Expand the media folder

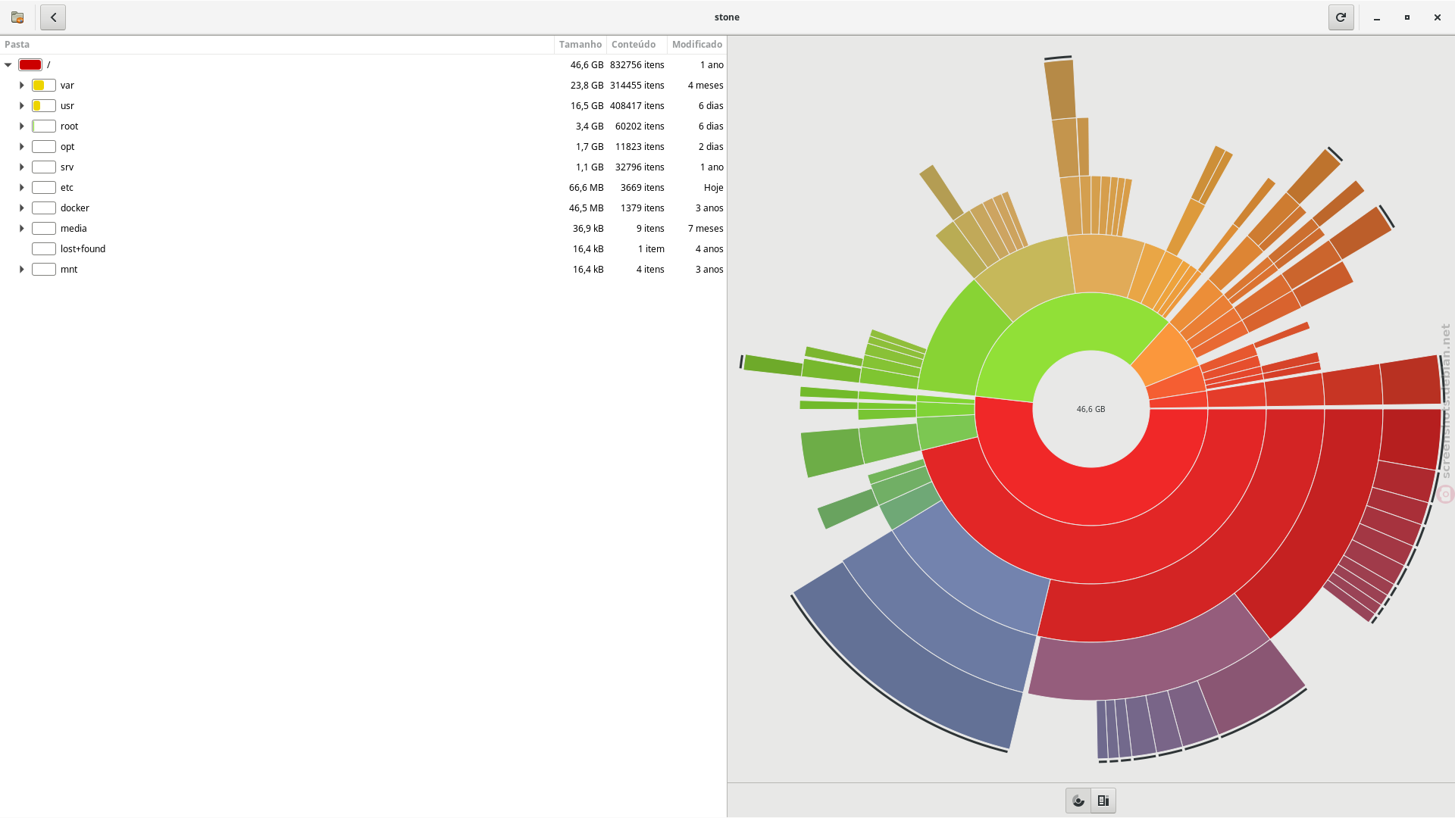(x=22, y=229)
